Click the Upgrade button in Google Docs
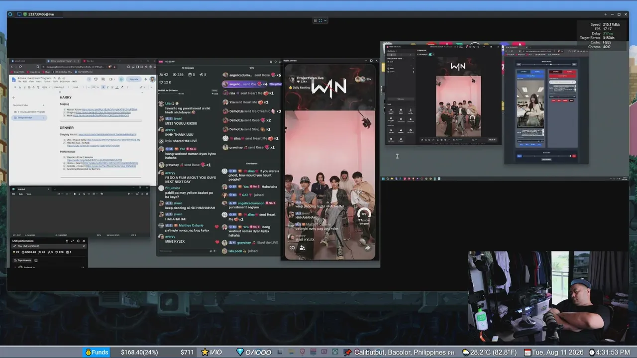Viewport: 637px width, 358px height. pyautogui.click(x=133, y=79)
